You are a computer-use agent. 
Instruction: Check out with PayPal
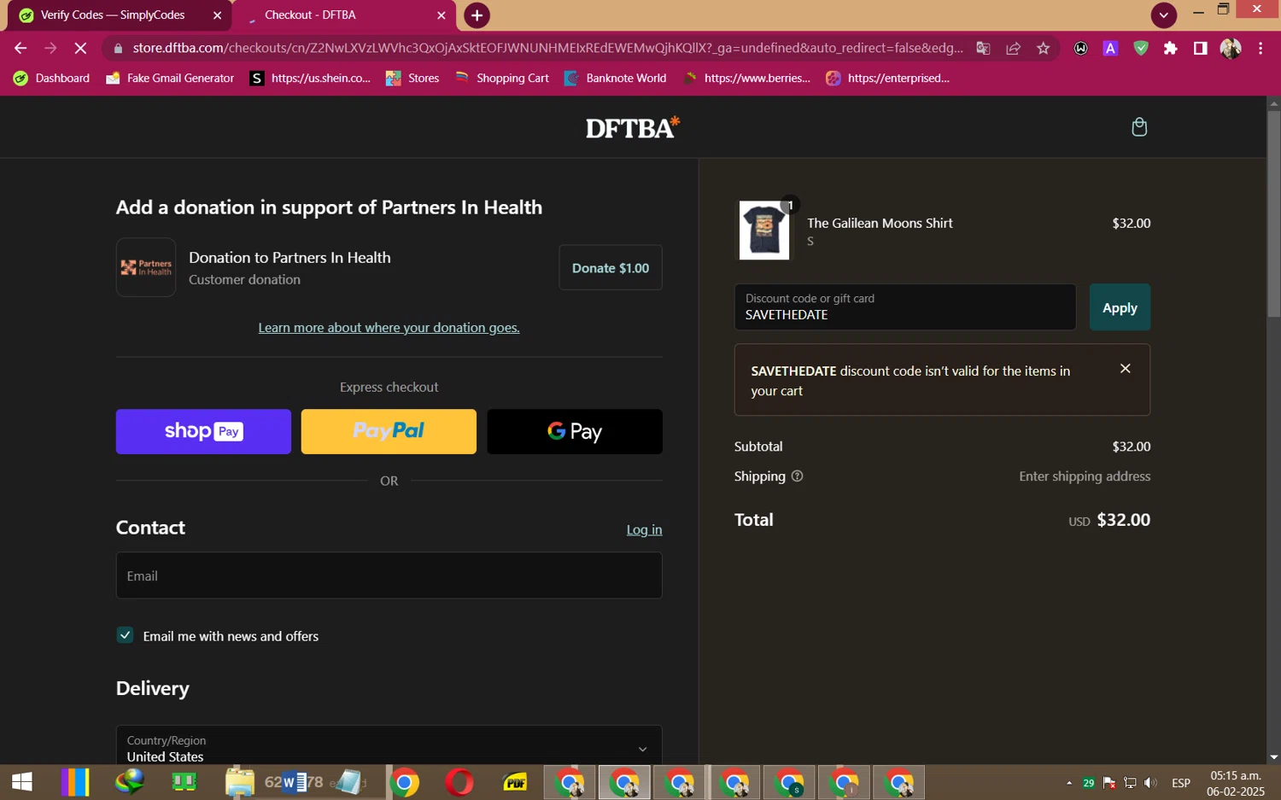pos(389,431)
